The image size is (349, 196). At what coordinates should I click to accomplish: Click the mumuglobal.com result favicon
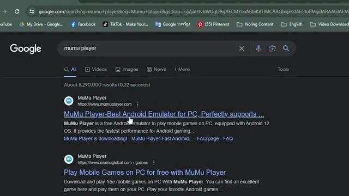click(x=69, y=159)
